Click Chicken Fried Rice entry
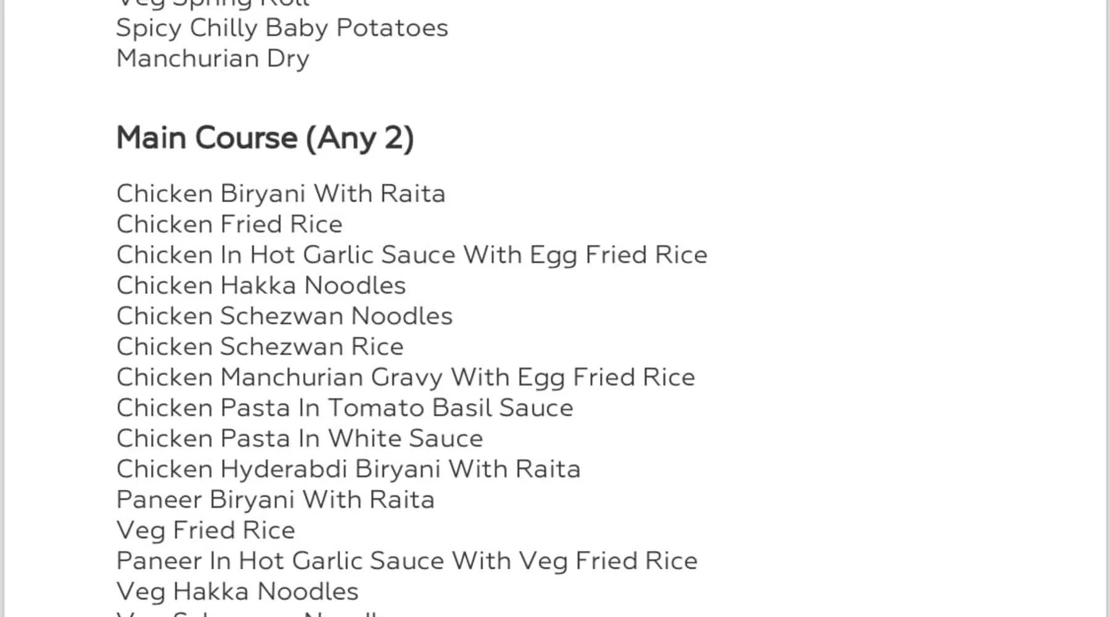This screenshot has height=617, width=1110. click(229, 224)
